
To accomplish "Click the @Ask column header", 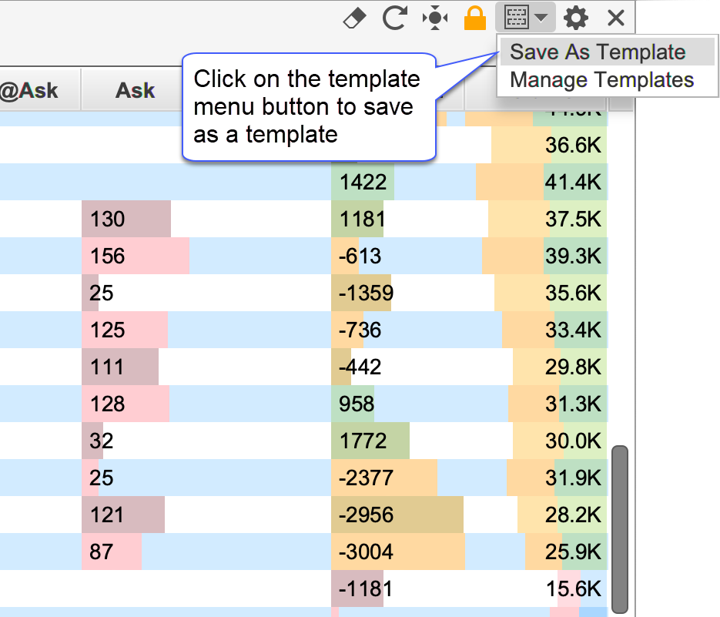I will point(31,91).
